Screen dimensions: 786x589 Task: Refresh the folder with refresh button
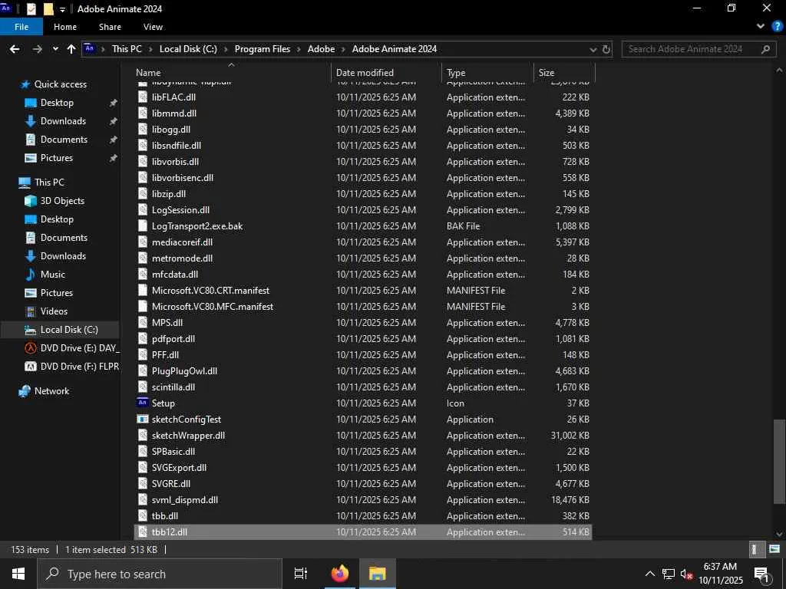coord(606,49)
